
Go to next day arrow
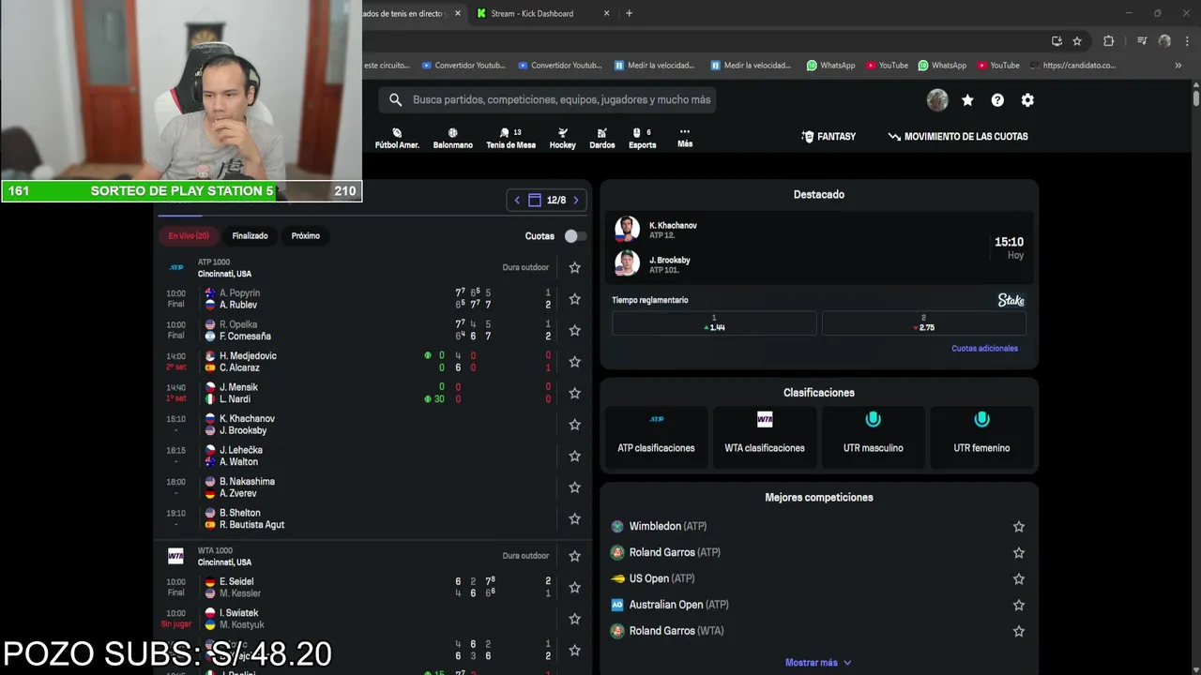click(x=576, y=200)
